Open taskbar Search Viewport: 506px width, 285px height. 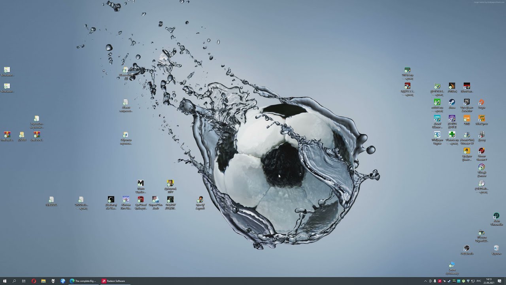click(x=14, y=281)
